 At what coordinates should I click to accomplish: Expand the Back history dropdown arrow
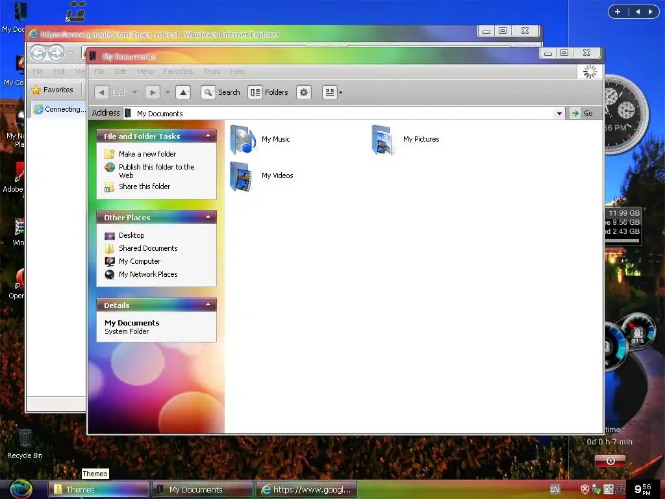coord(135,92)
